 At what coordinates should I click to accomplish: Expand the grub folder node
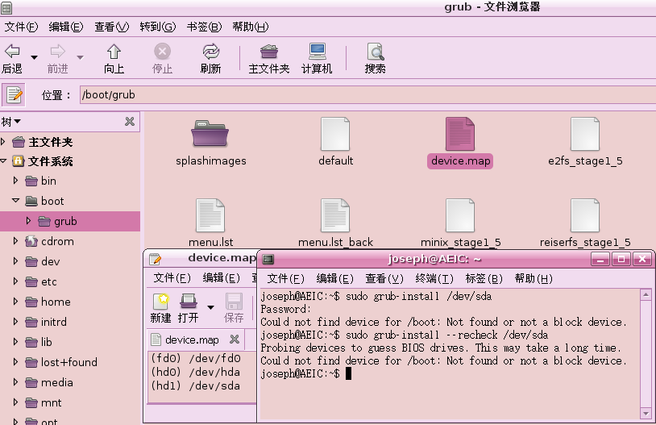point(28,221)
